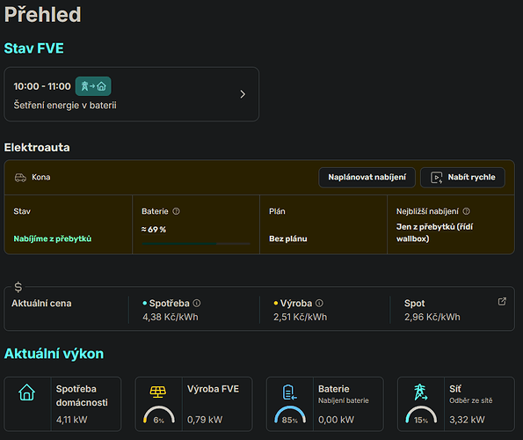
Task: Click the ≈ 69 % battery value
Action: (x=154, y=230)
